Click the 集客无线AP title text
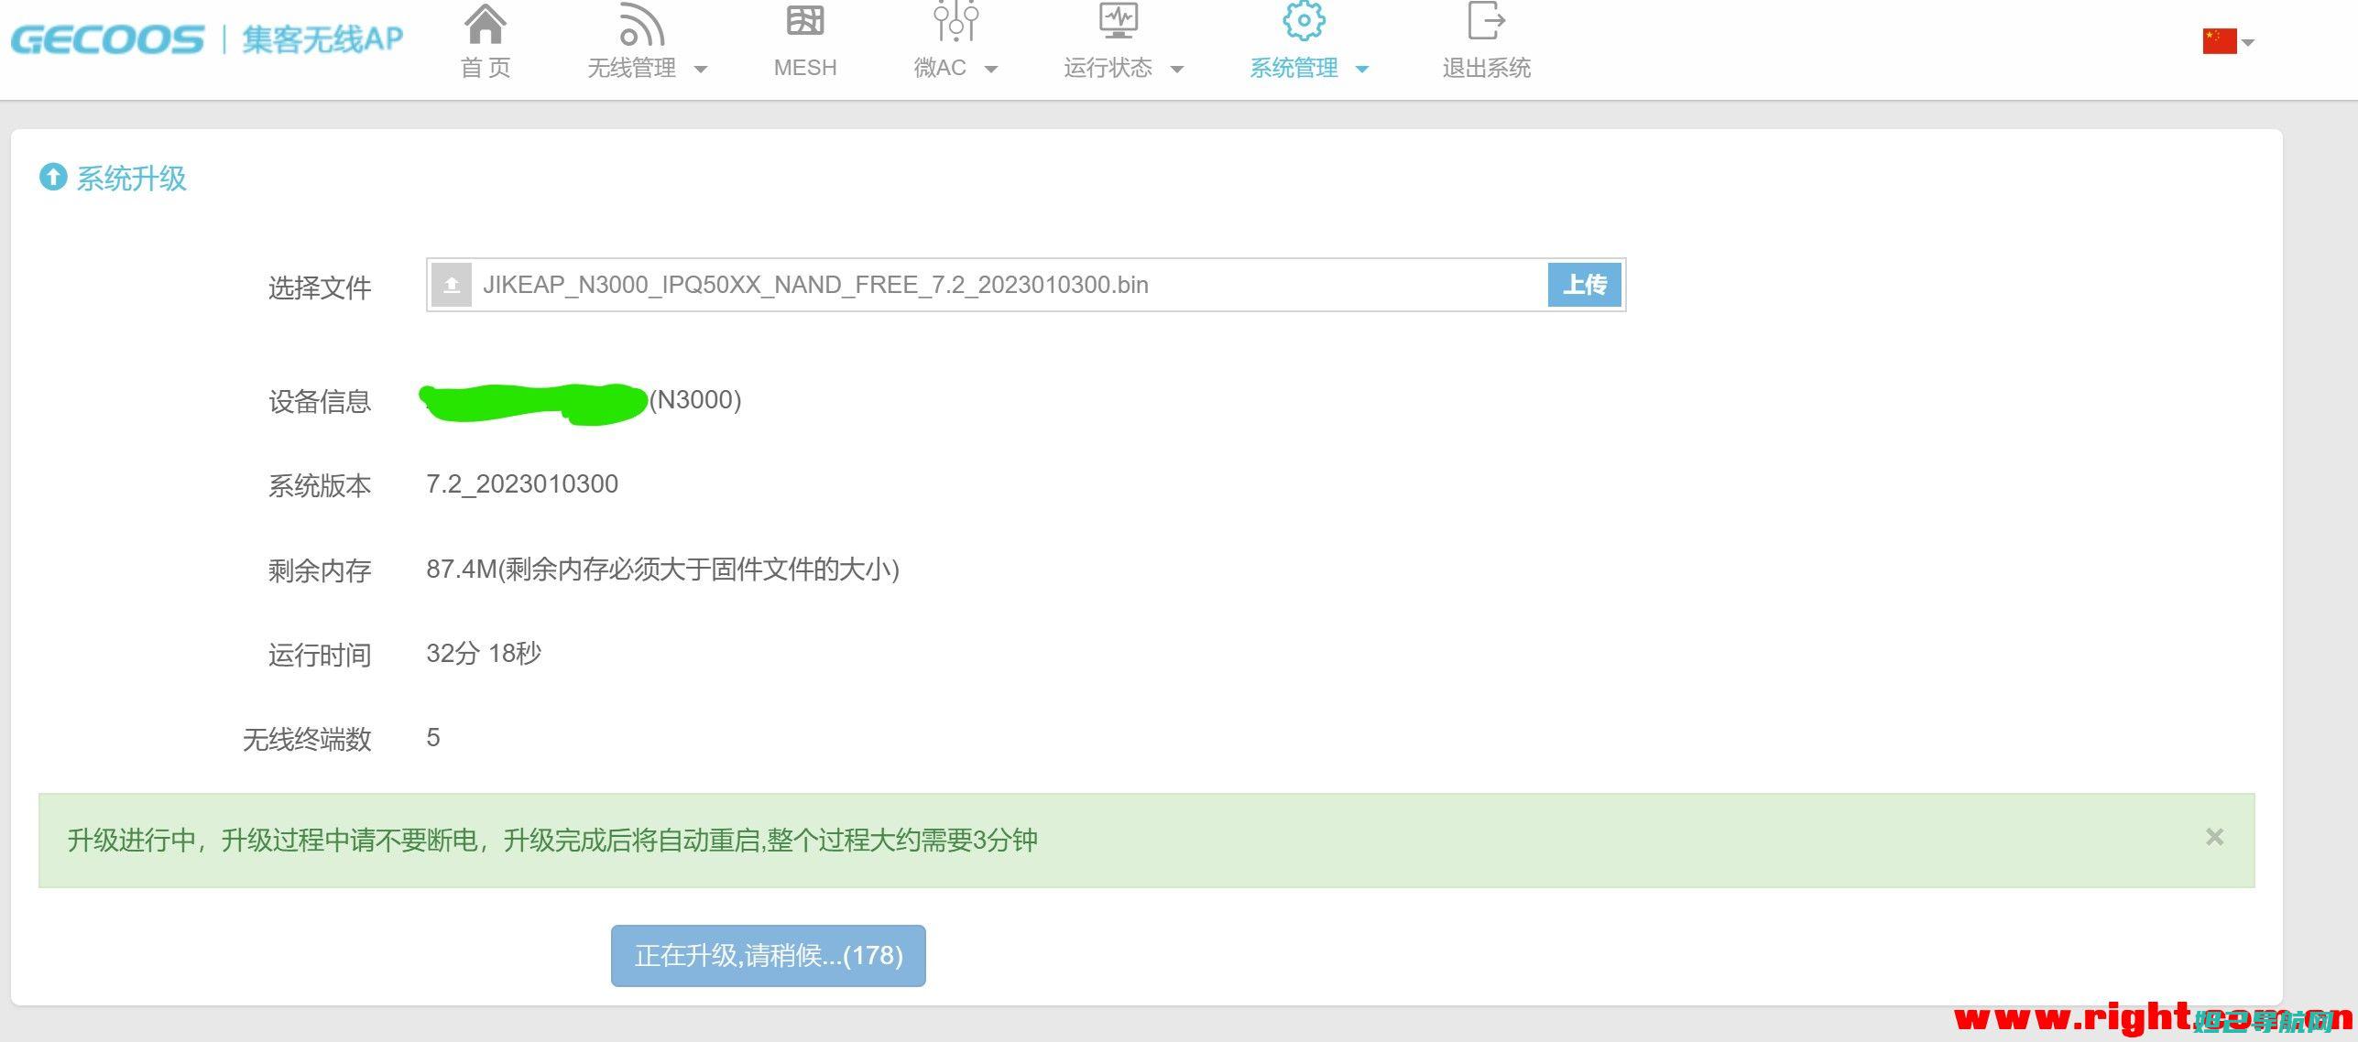The width and height of the screenshot is (2358, 1042). point(322,39)
